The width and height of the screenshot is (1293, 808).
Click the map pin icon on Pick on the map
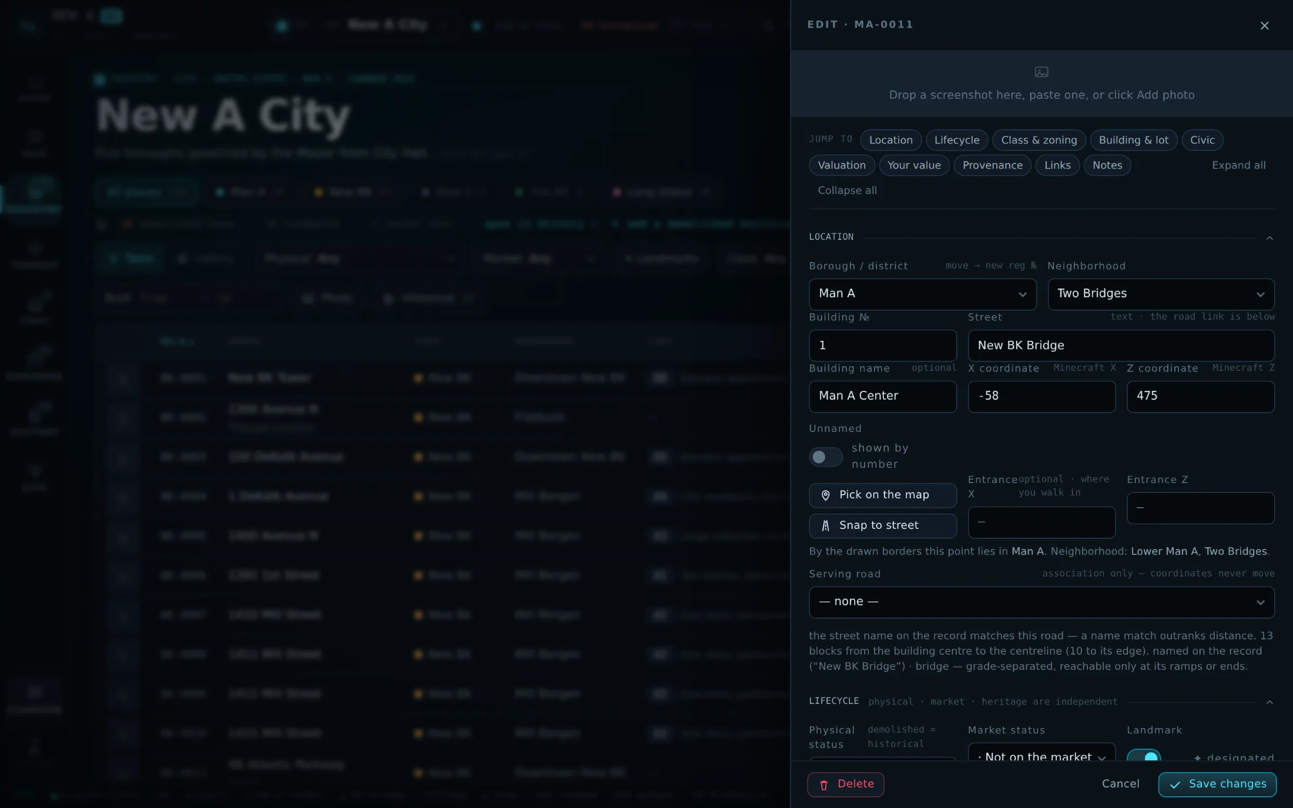point(825,495)
